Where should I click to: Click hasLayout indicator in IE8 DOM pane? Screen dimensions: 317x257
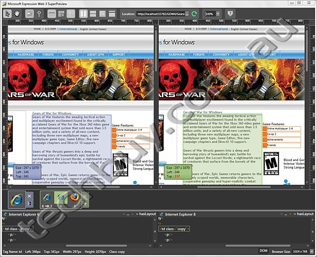coord(305,214)
